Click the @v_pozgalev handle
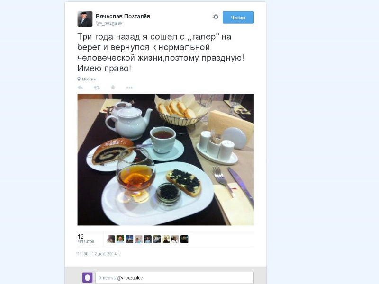Screen dimensions: 379x284 tap(109, 23)
